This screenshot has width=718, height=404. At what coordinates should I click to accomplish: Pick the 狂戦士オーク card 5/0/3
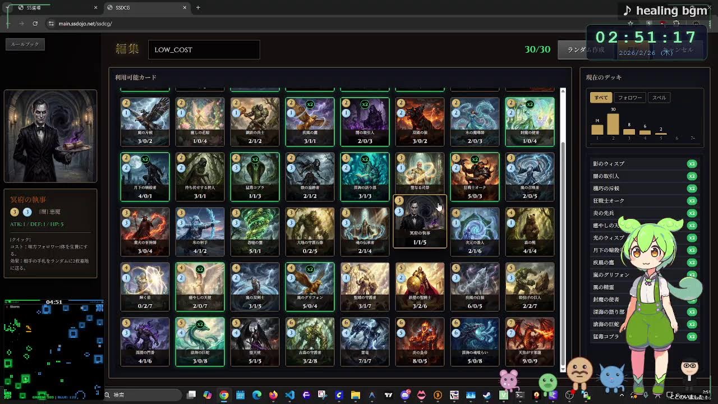(x=475, y=177)
